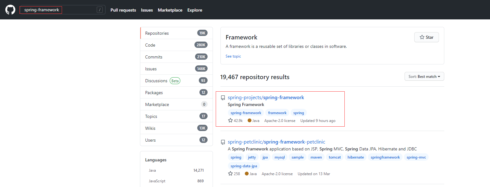This screenshot has height=187, width=490.
Task: Open the Sort: Best match dropdown
Action: (424, 76)
